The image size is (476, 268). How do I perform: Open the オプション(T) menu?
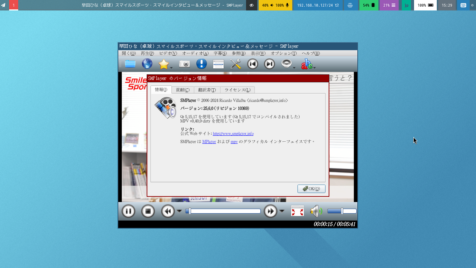click(x=284, y=53)
